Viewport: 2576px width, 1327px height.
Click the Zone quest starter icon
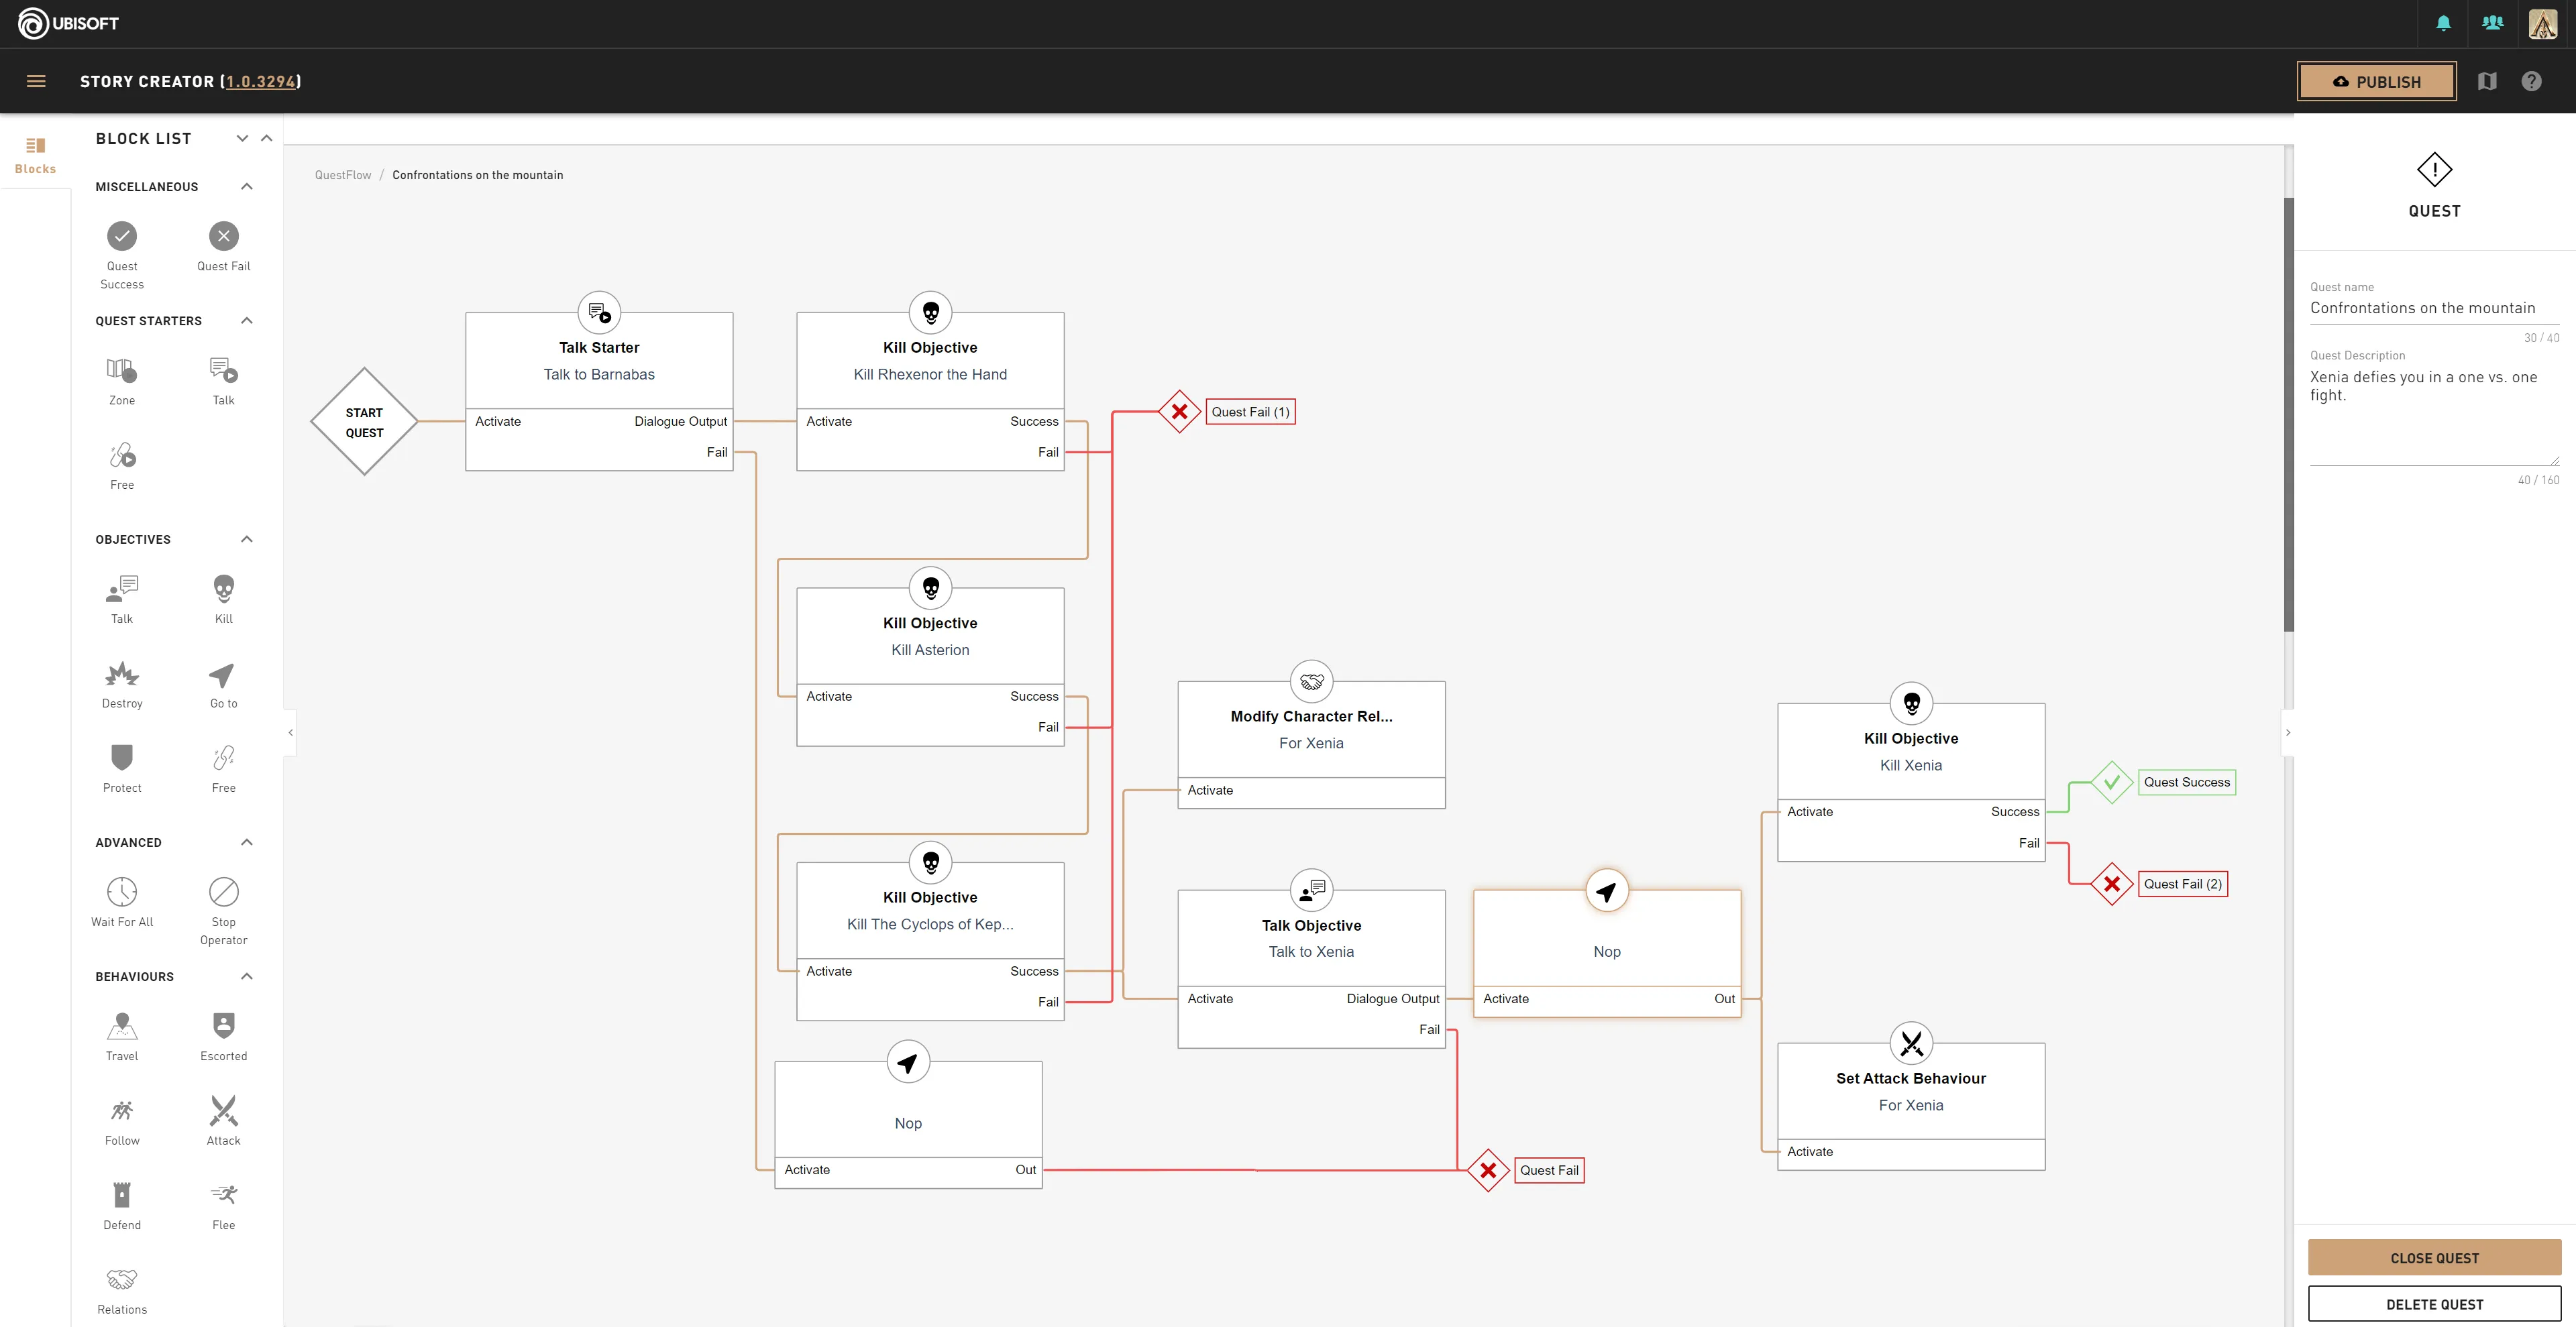(122, 371)
